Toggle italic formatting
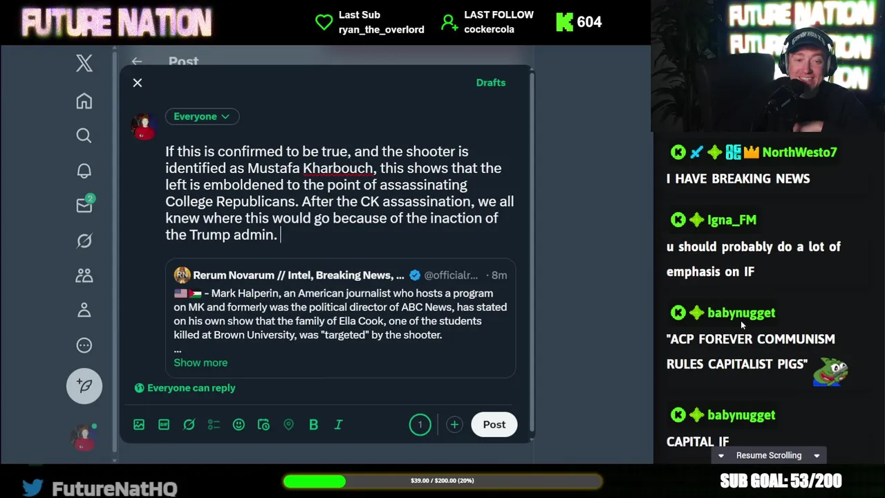The height and width of the screenshot is (498, 885). pyautogui.click(x=338, y=425)
